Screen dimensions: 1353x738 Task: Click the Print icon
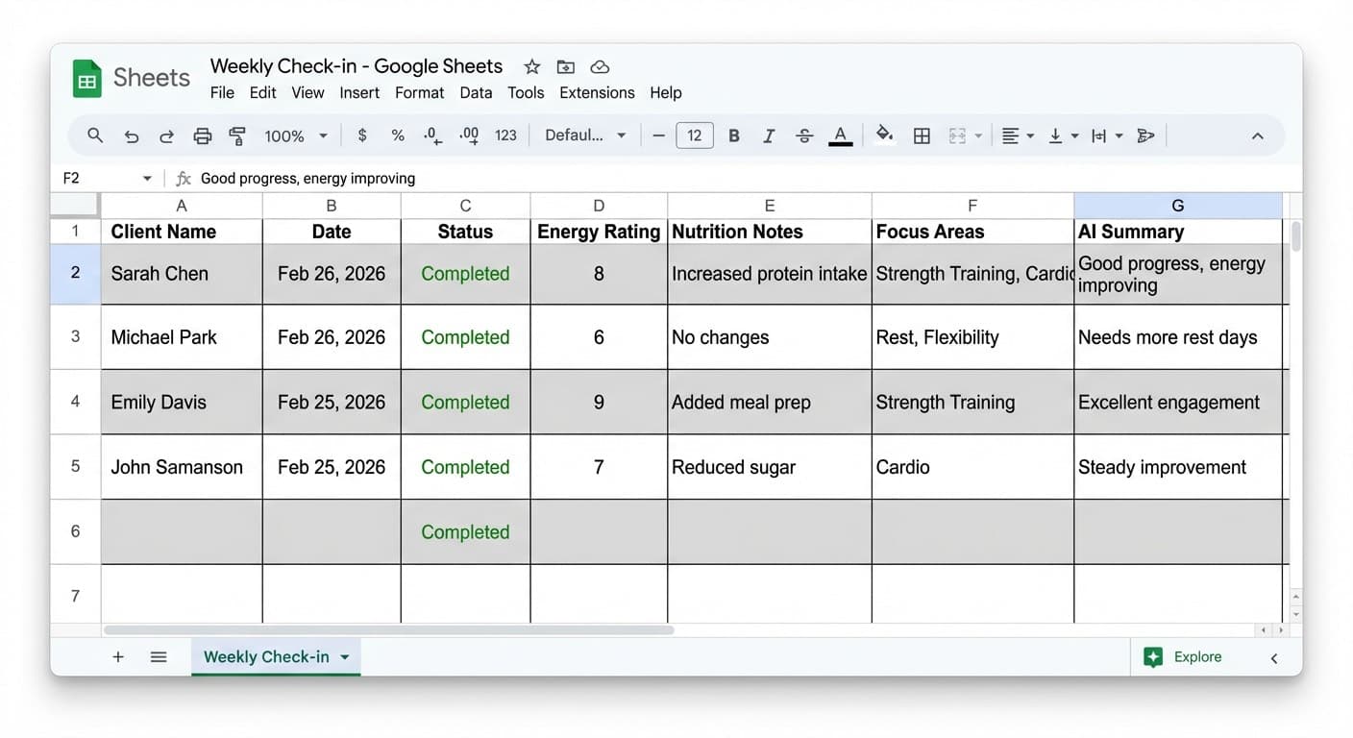click(x=202, y=135)
